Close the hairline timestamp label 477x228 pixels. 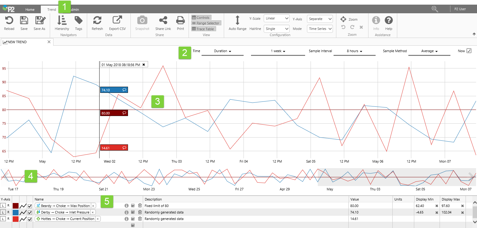click(143, 64)
